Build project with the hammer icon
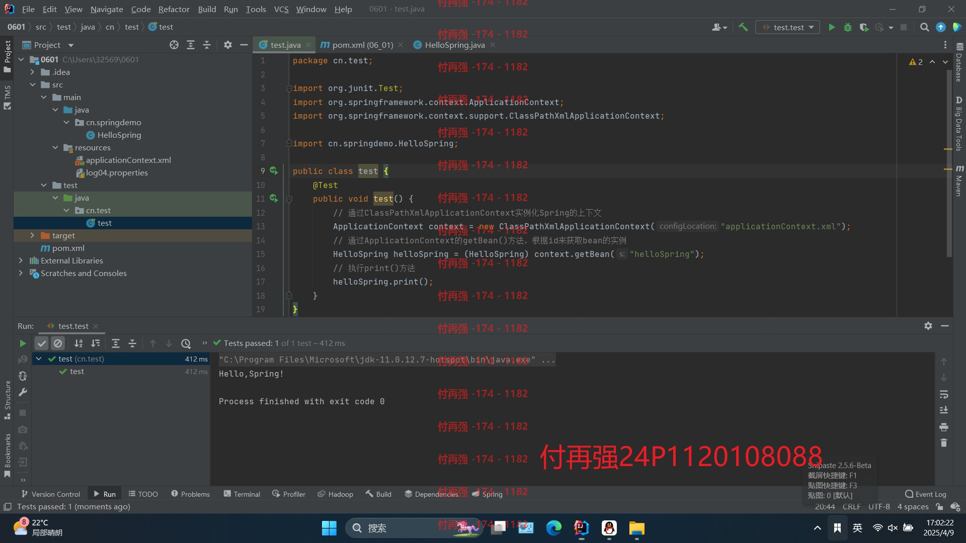Viewport: 966px width, 543px height. coord(743,27)
